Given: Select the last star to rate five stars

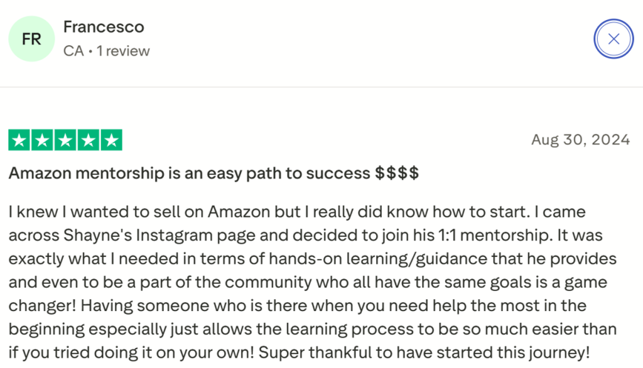Looking at the screenshot, I should pos(112,139).
